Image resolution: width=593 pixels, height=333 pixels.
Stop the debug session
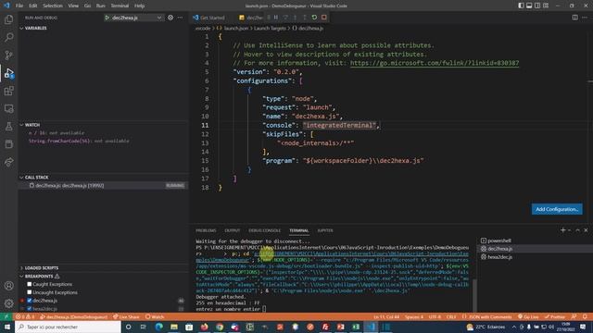coord(324,18)
